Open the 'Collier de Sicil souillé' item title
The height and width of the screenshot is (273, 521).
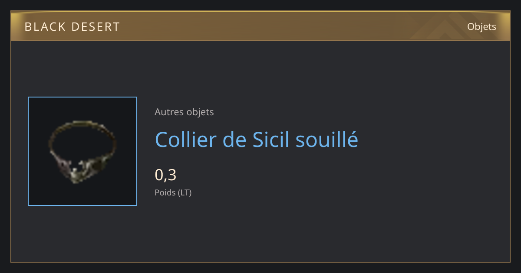[257, 140]
